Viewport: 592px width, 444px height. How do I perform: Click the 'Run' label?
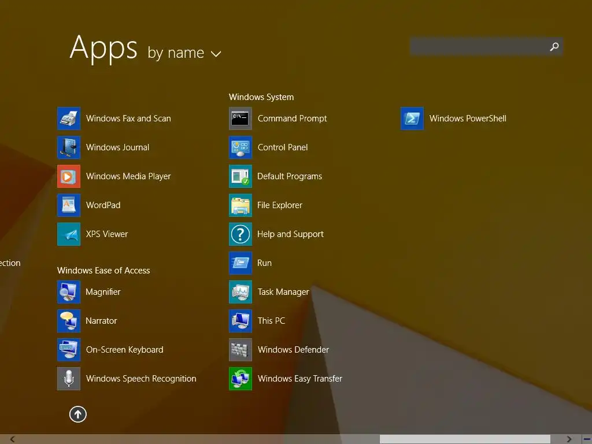click(x=264, y=263)
